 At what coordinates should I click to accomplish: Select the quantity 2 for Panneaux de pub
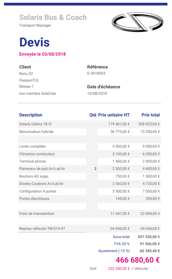[95, 169]
